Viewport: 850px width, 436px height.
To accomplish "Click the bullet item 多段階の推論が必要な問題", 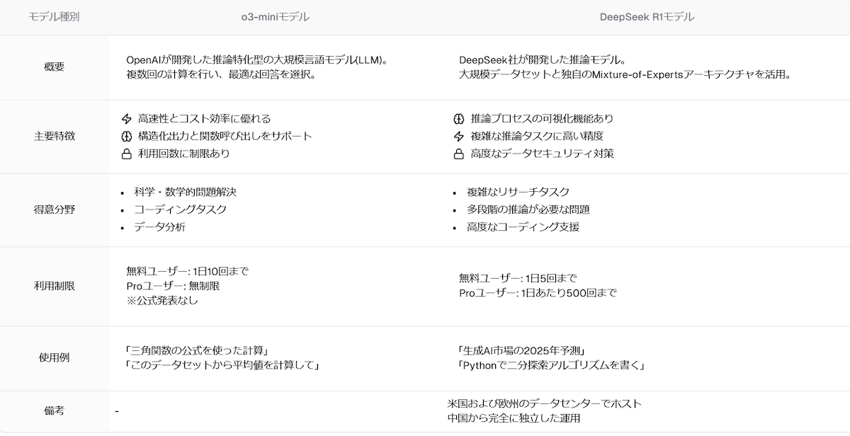I will click(528, 210).
